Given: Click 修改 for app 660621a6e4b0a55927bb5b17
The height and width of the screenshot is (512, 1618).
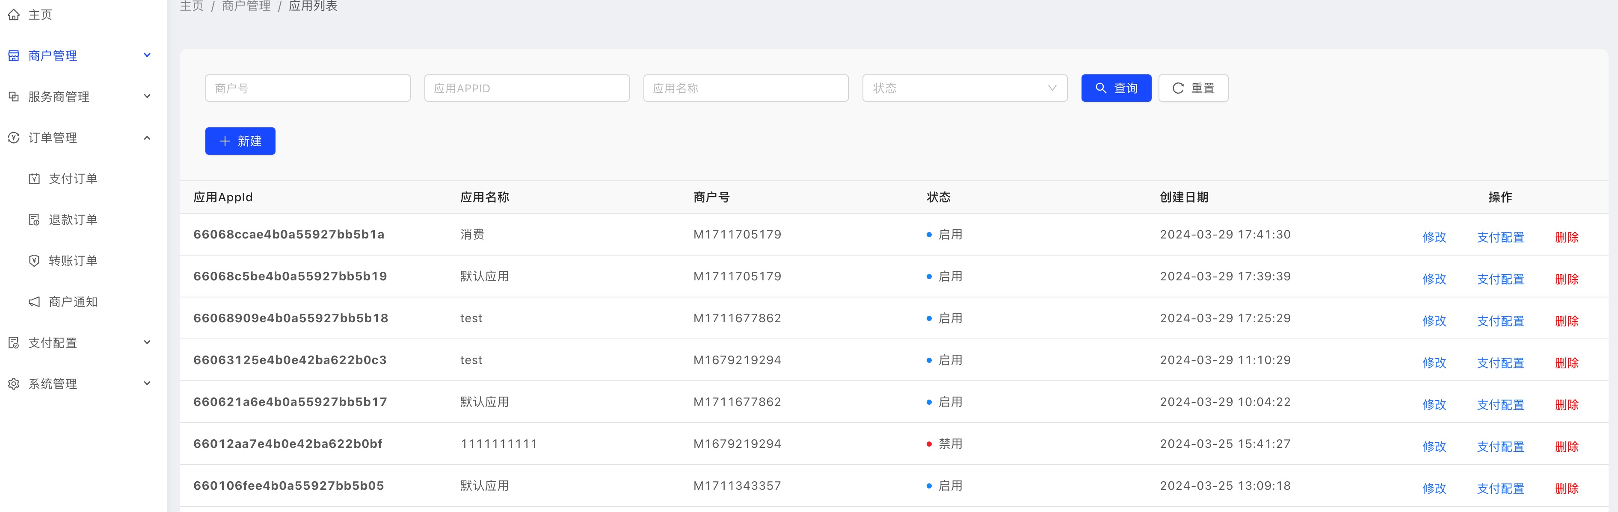Looking at the screenshot, I should pyautogui.click(x=1434, y=405).
